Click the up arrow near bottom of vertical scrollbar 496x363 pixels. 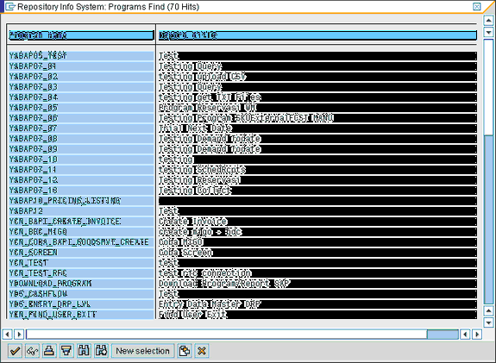(x=489, y=310)
